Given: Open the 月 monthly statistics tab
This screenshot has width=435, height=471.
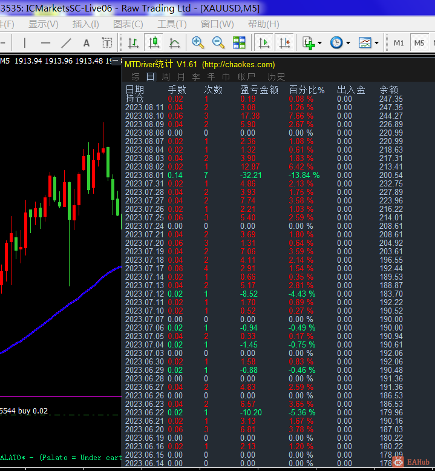Looking at the screenshot, I should pyautogui.click(x=181, y=77).
